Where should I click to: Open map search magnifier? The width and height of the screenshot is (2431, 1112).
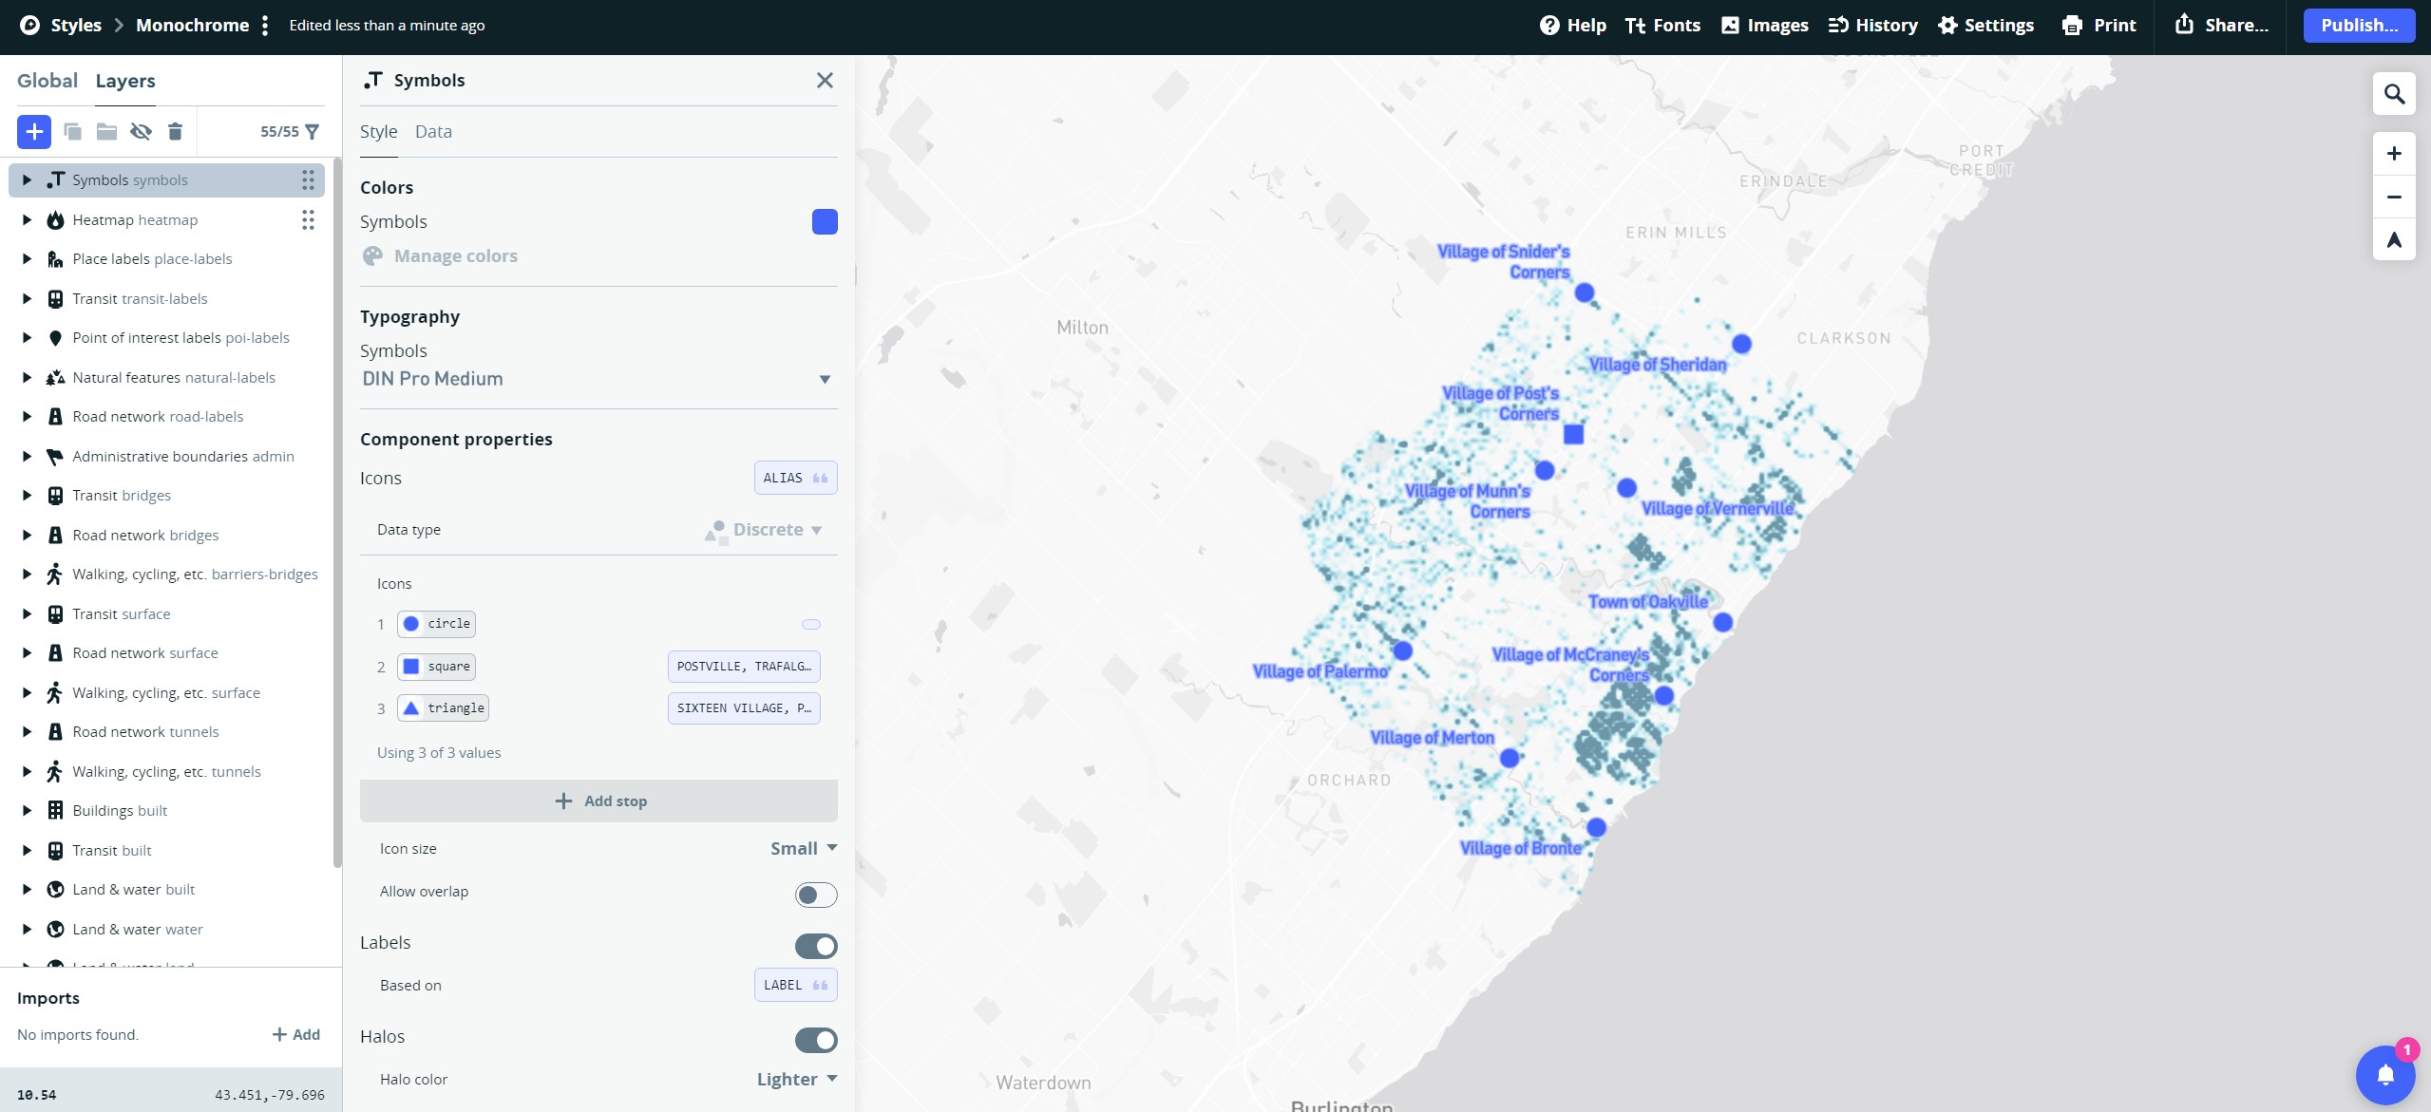(2393, 94)
